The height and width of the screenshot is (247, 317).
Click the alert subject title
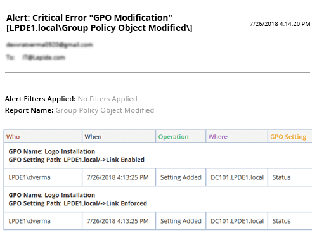pyautogui.click(x=100, y=23)
